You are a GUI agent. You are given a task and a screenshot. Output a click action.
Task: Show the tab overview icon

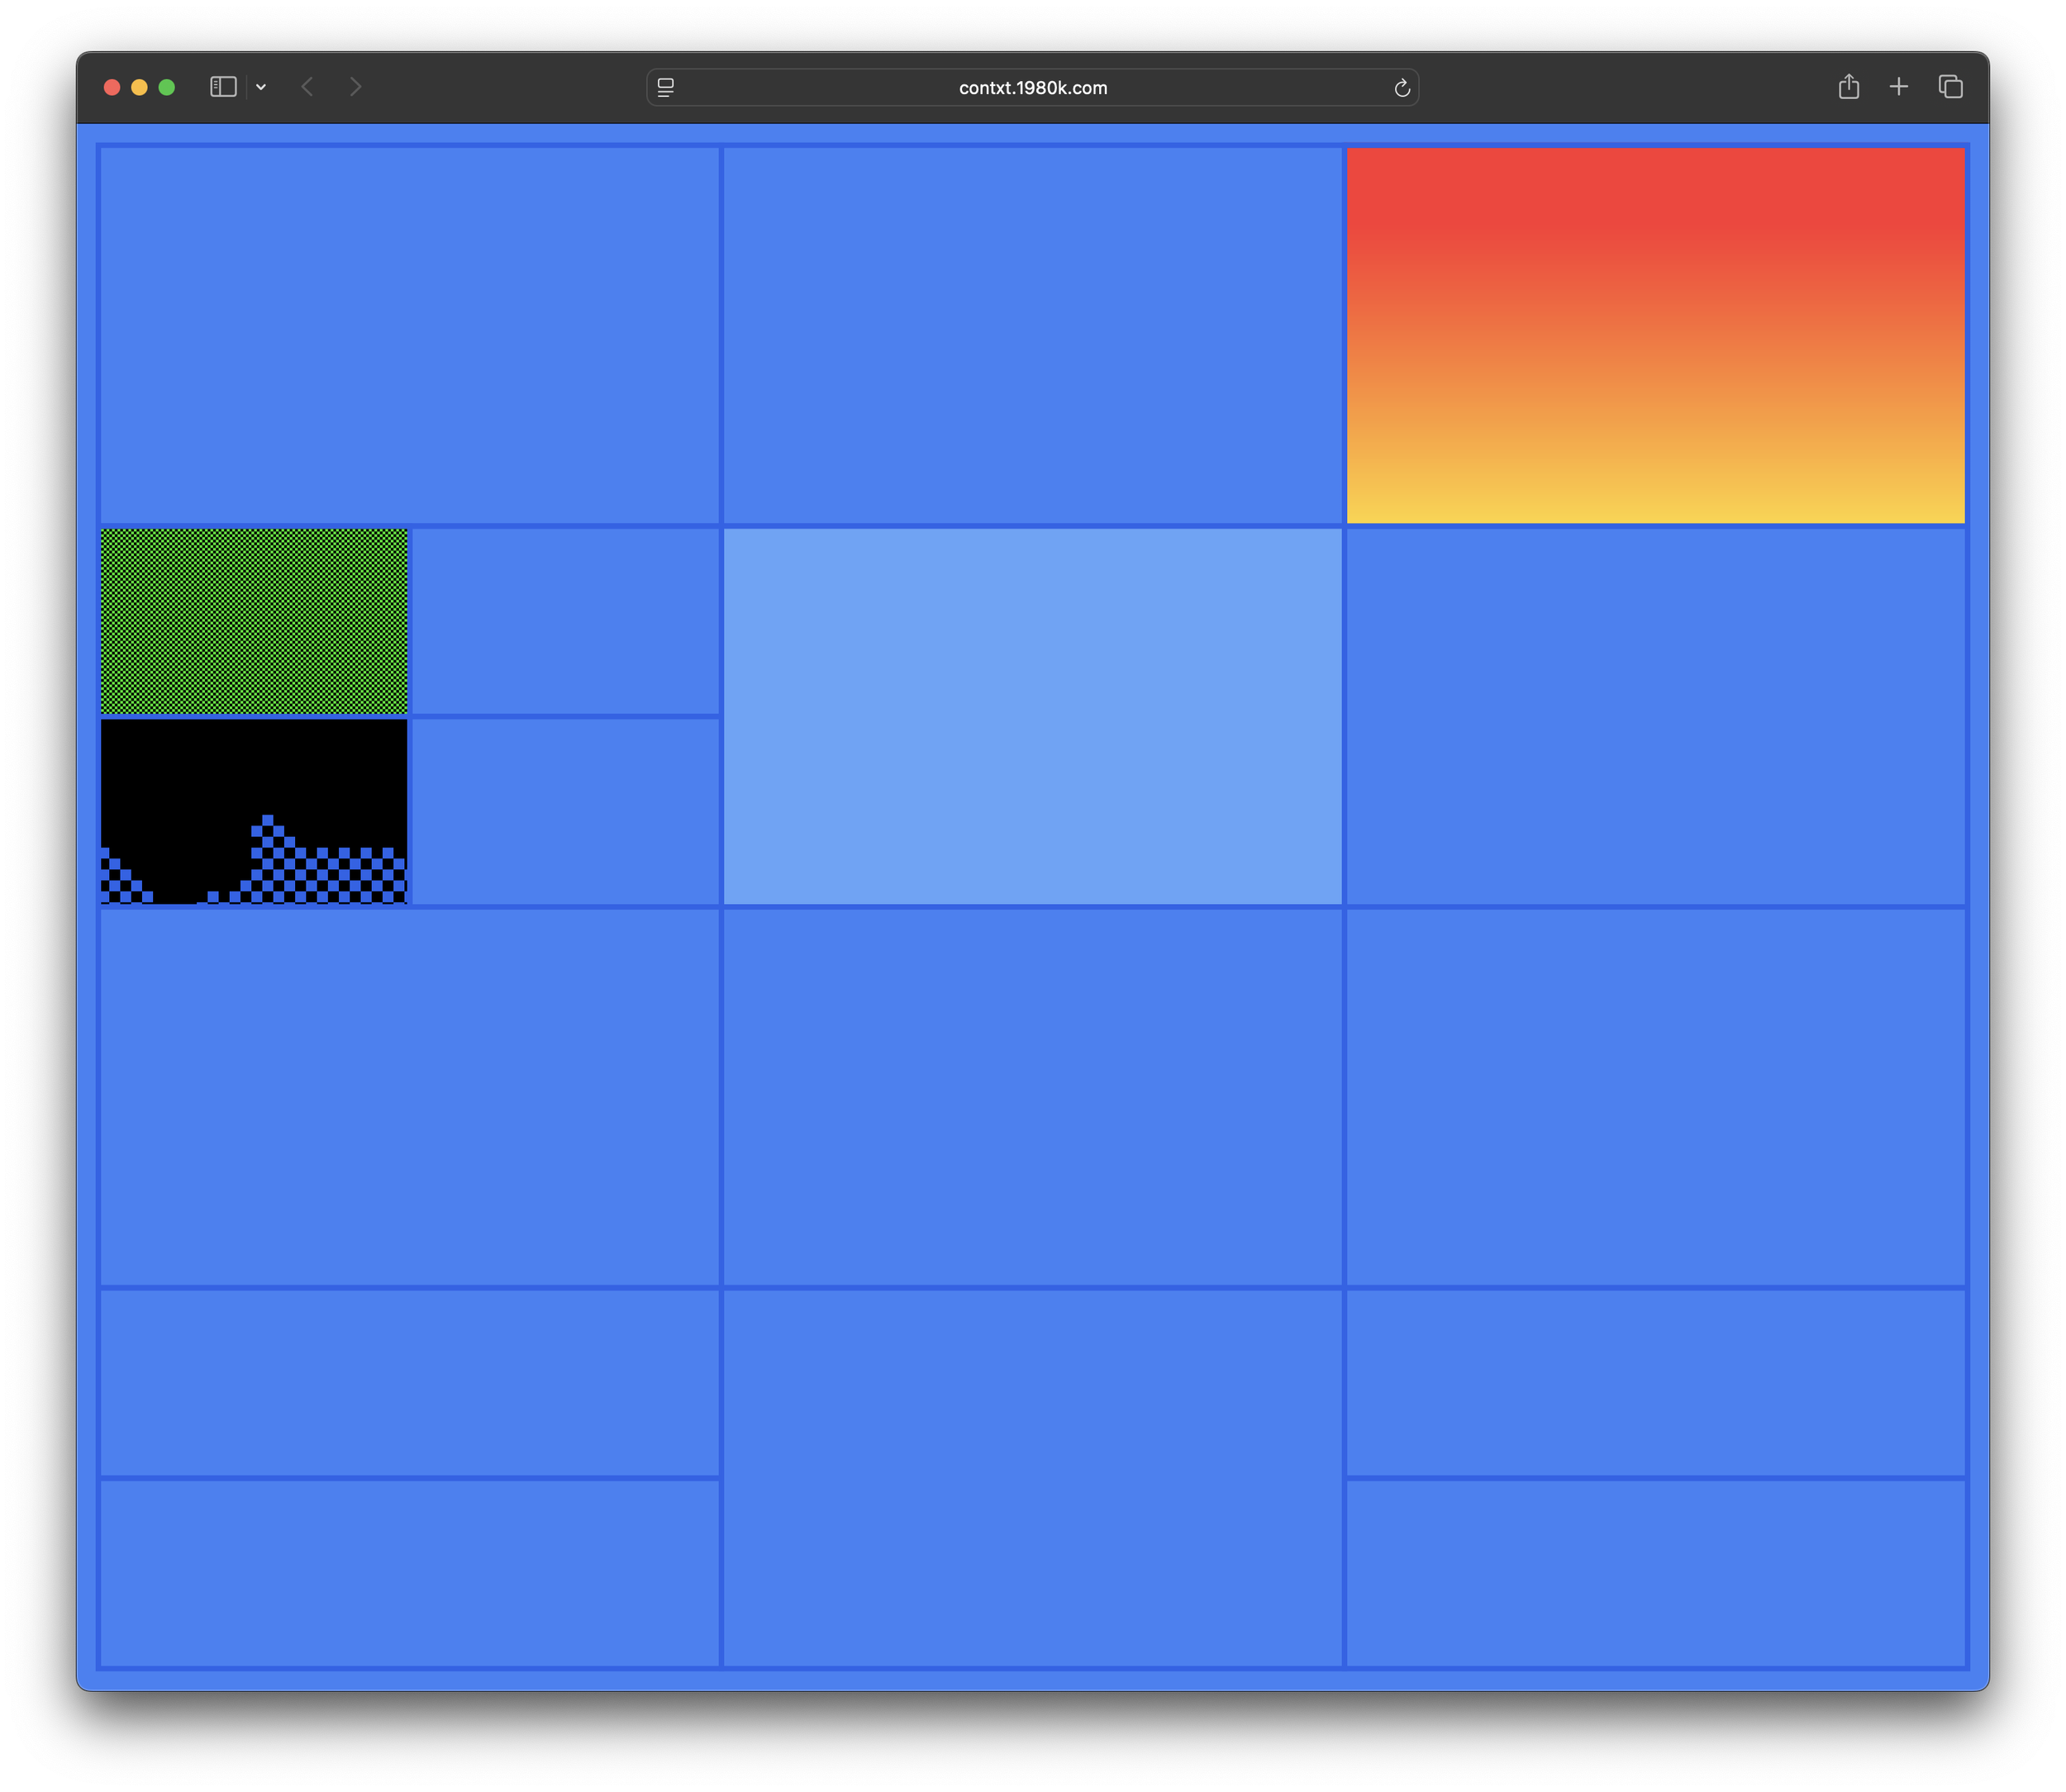pyautogui.click(x=1950, y=87)
